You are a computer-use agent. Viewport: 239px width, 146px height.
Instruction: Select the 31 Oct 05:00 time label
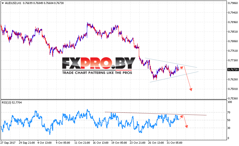[175, 143]
